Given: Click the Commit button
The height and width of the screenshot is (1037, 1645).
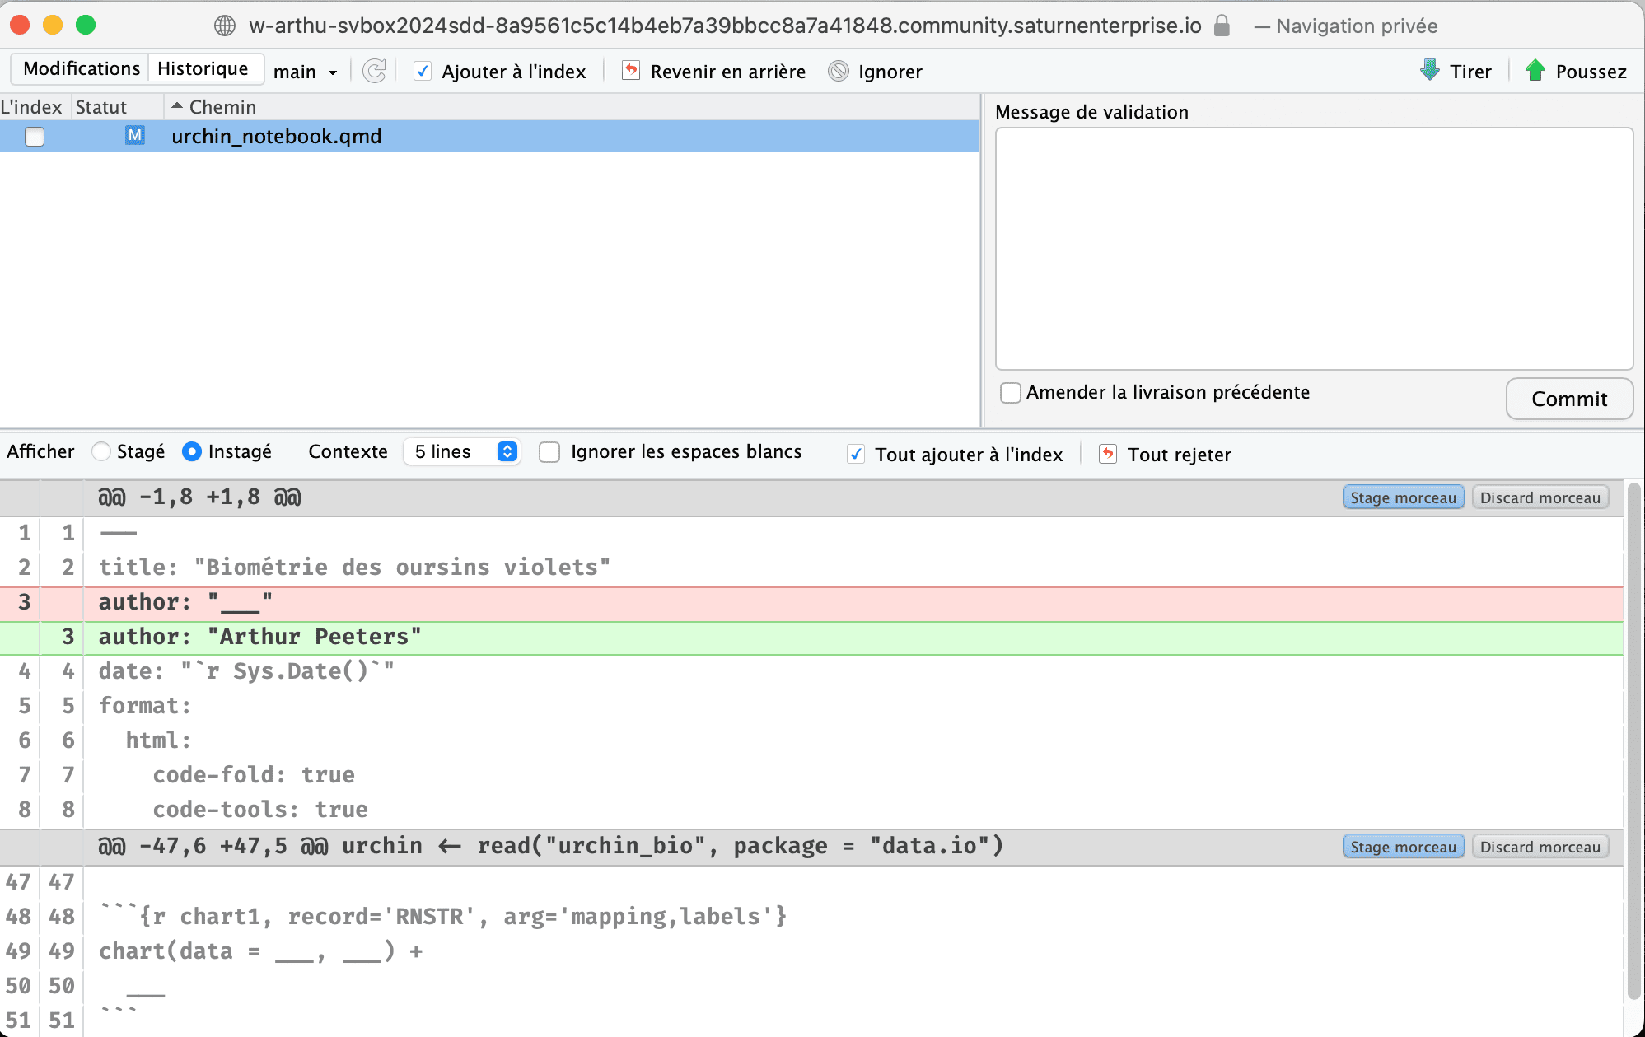Looking at the screenshot, I should point(1569,399).
